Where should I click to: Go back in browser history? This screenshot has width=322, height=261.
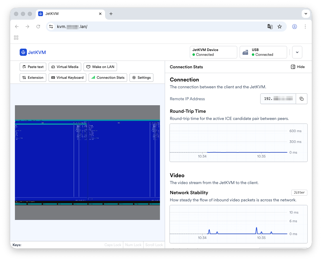point(17,27)
